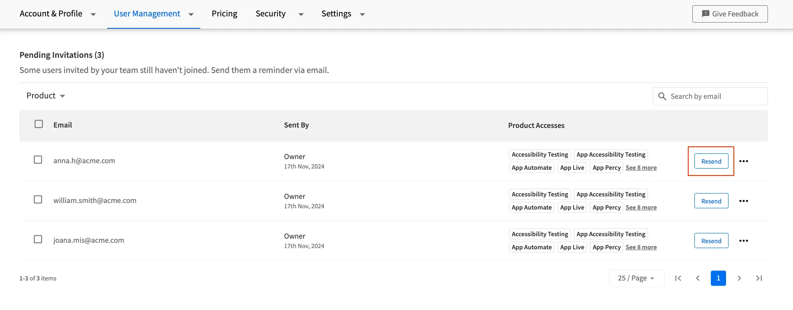Click the Give Feedback button
793x310 pixels.
tap(730, 14)
